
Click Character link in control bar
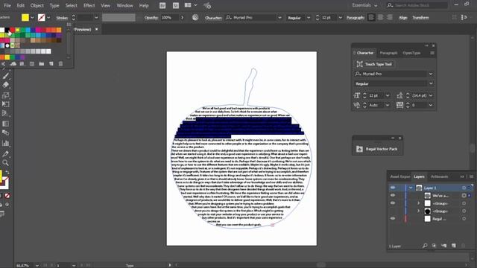(x=213, y=18)
